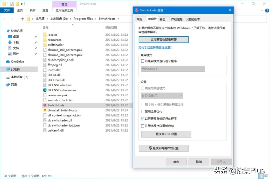Enable 以兼容模式运行这个程序 checkbox

click(142, 61)
